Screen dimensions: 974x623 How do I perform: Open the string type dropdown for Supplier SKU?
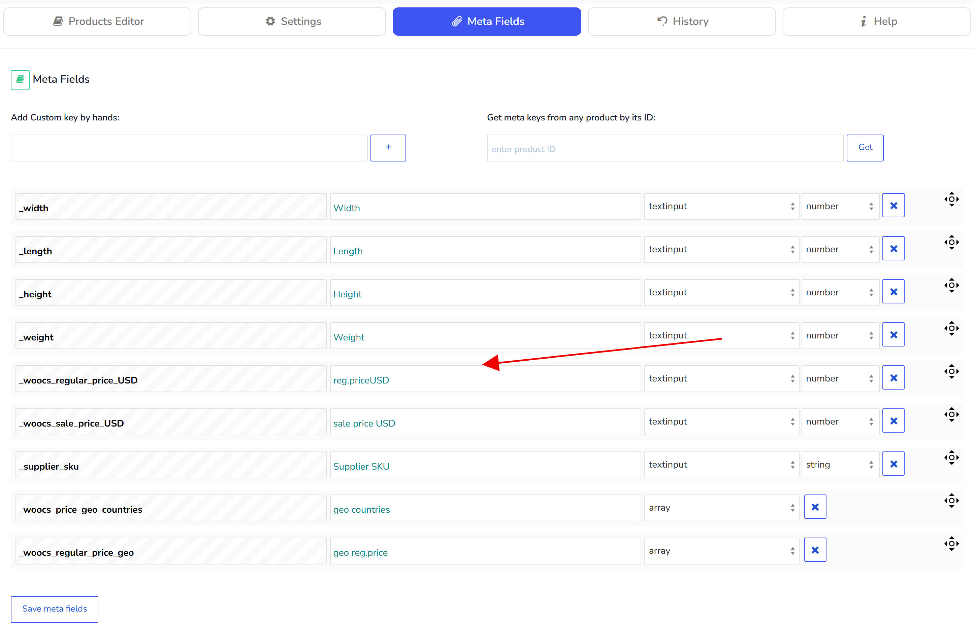tap(840, 465)
